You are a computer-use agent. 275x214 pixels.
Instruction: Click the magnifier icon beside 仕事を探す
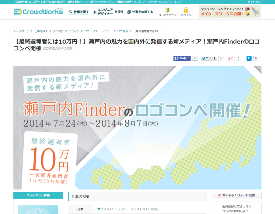click(x=71, y=12)
